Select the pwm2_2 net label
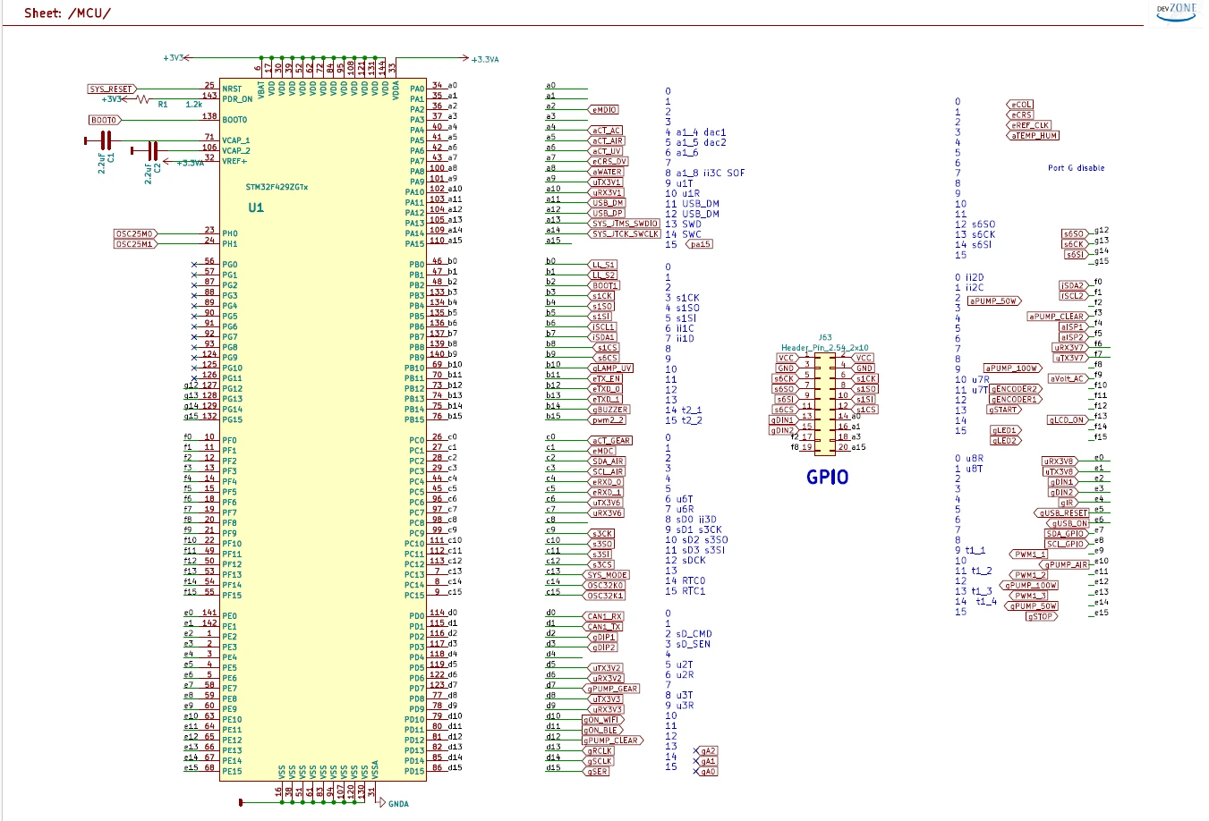 pos(608,419)
